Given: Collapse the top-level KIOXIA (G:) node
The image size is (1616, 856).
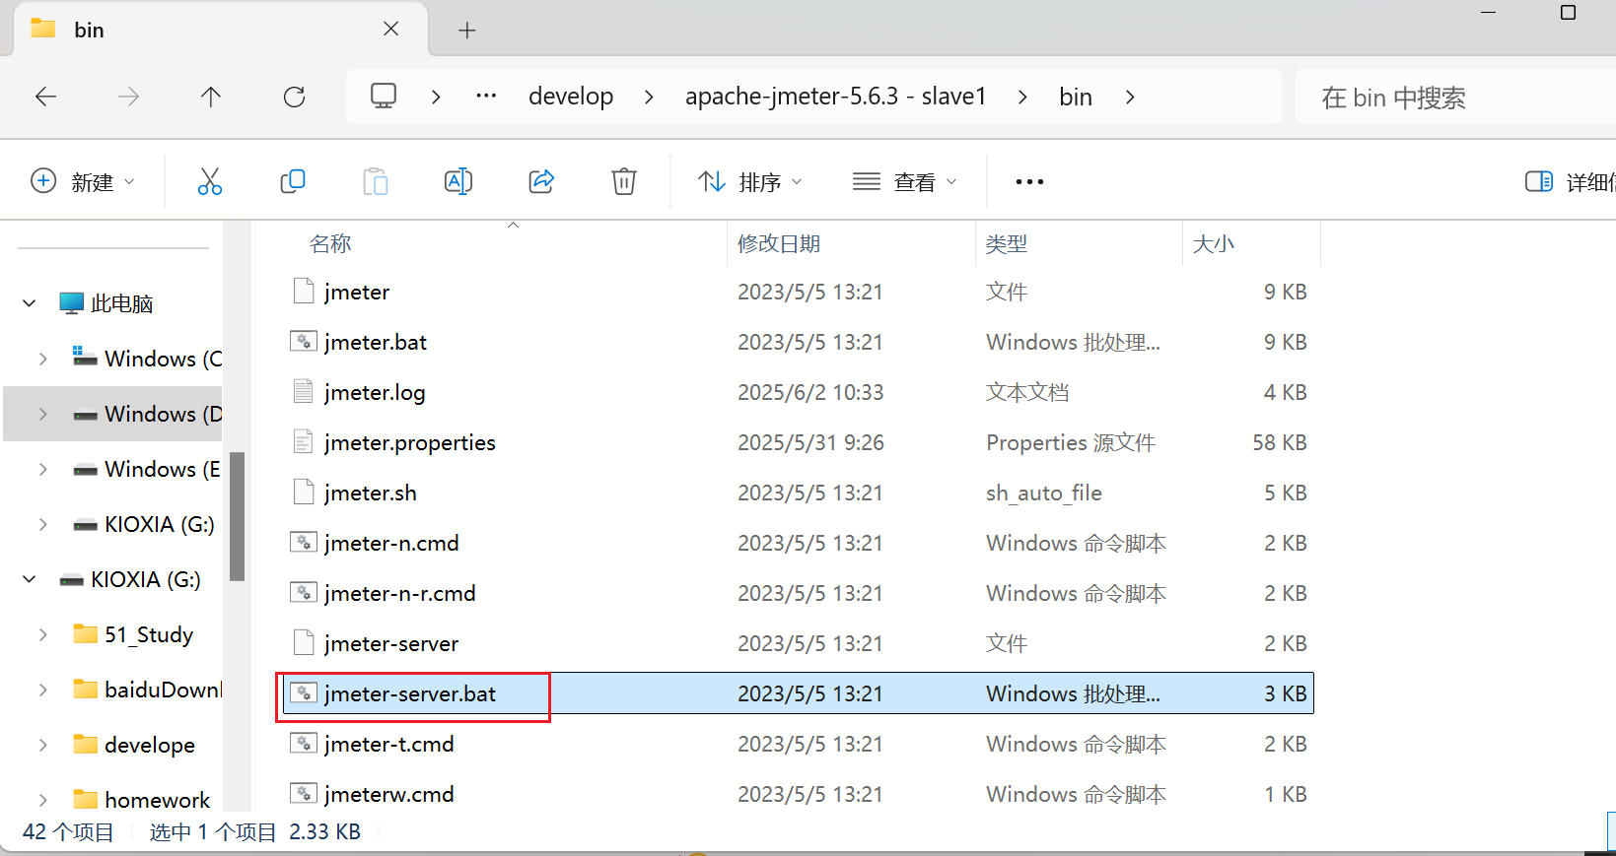Looking at the screenshot, I should (30, 579).
